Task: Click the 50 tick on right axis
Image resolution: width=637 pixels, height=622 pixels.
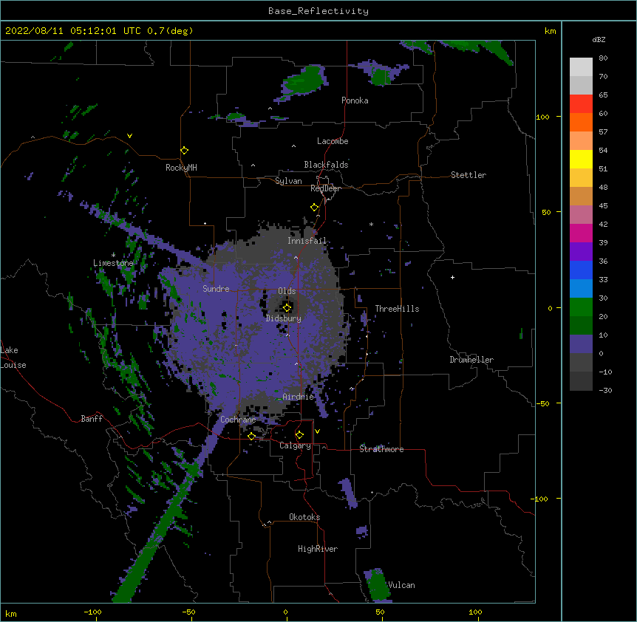Action: [x=546, y=212]
